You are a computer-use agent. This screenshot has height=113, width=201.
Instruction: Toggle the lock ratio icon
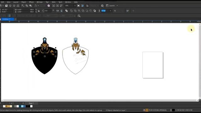(x=39, y=11)
